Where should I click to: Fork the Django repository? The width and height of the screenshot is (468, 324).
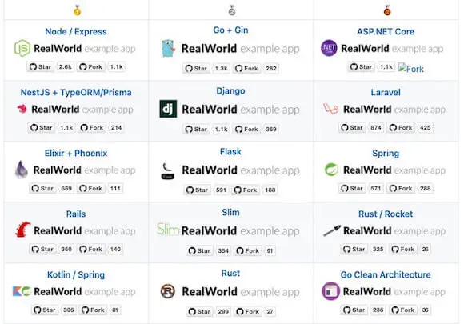coord(246,129)
